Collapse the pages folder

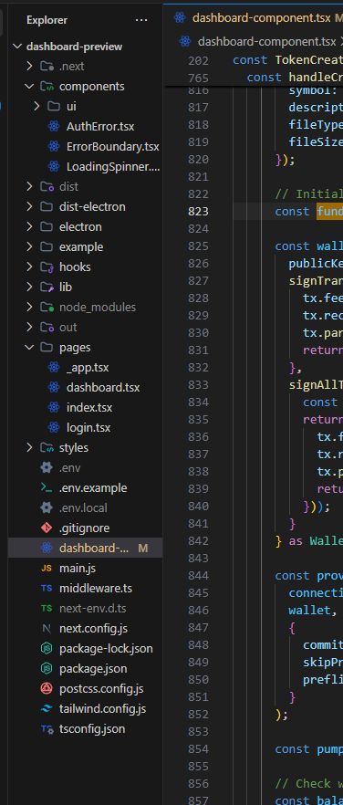[30, 347]
